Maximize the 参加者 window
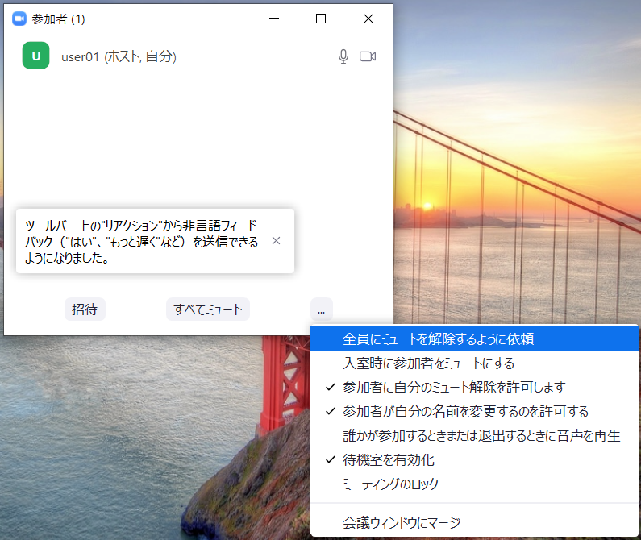Image resolution: width=641 pixels, height=540 pixels. (x=321, y=19)
